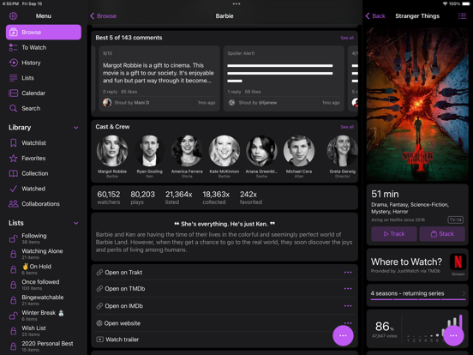Open on IMDb link
This screenshot has height=355, width=473.
225,306
